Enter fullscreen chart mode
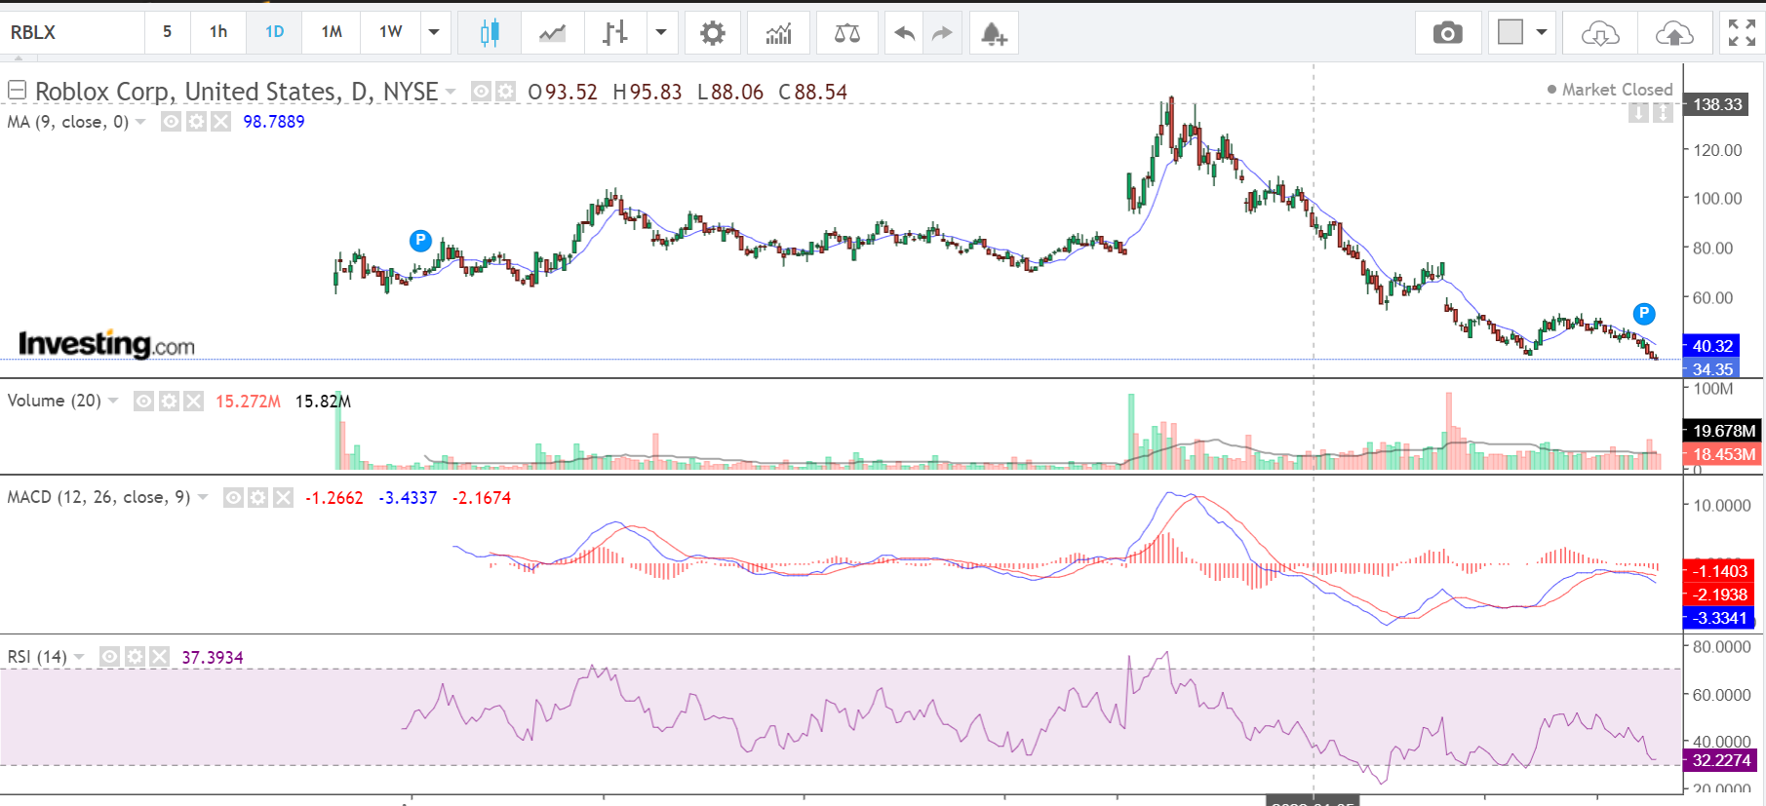The width and height of the screenshot is (1766, 806). [1742, 33]
